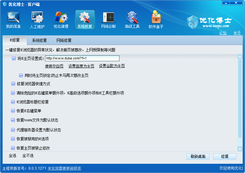Toggle 同时将主页锁定 checkbox

point(21,75)
